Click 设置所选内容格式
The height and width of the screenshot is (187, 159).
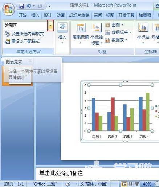pyautogui.click(x=24, y=34)
